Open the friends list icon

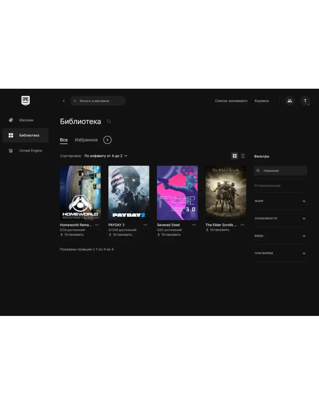(290, 101)
